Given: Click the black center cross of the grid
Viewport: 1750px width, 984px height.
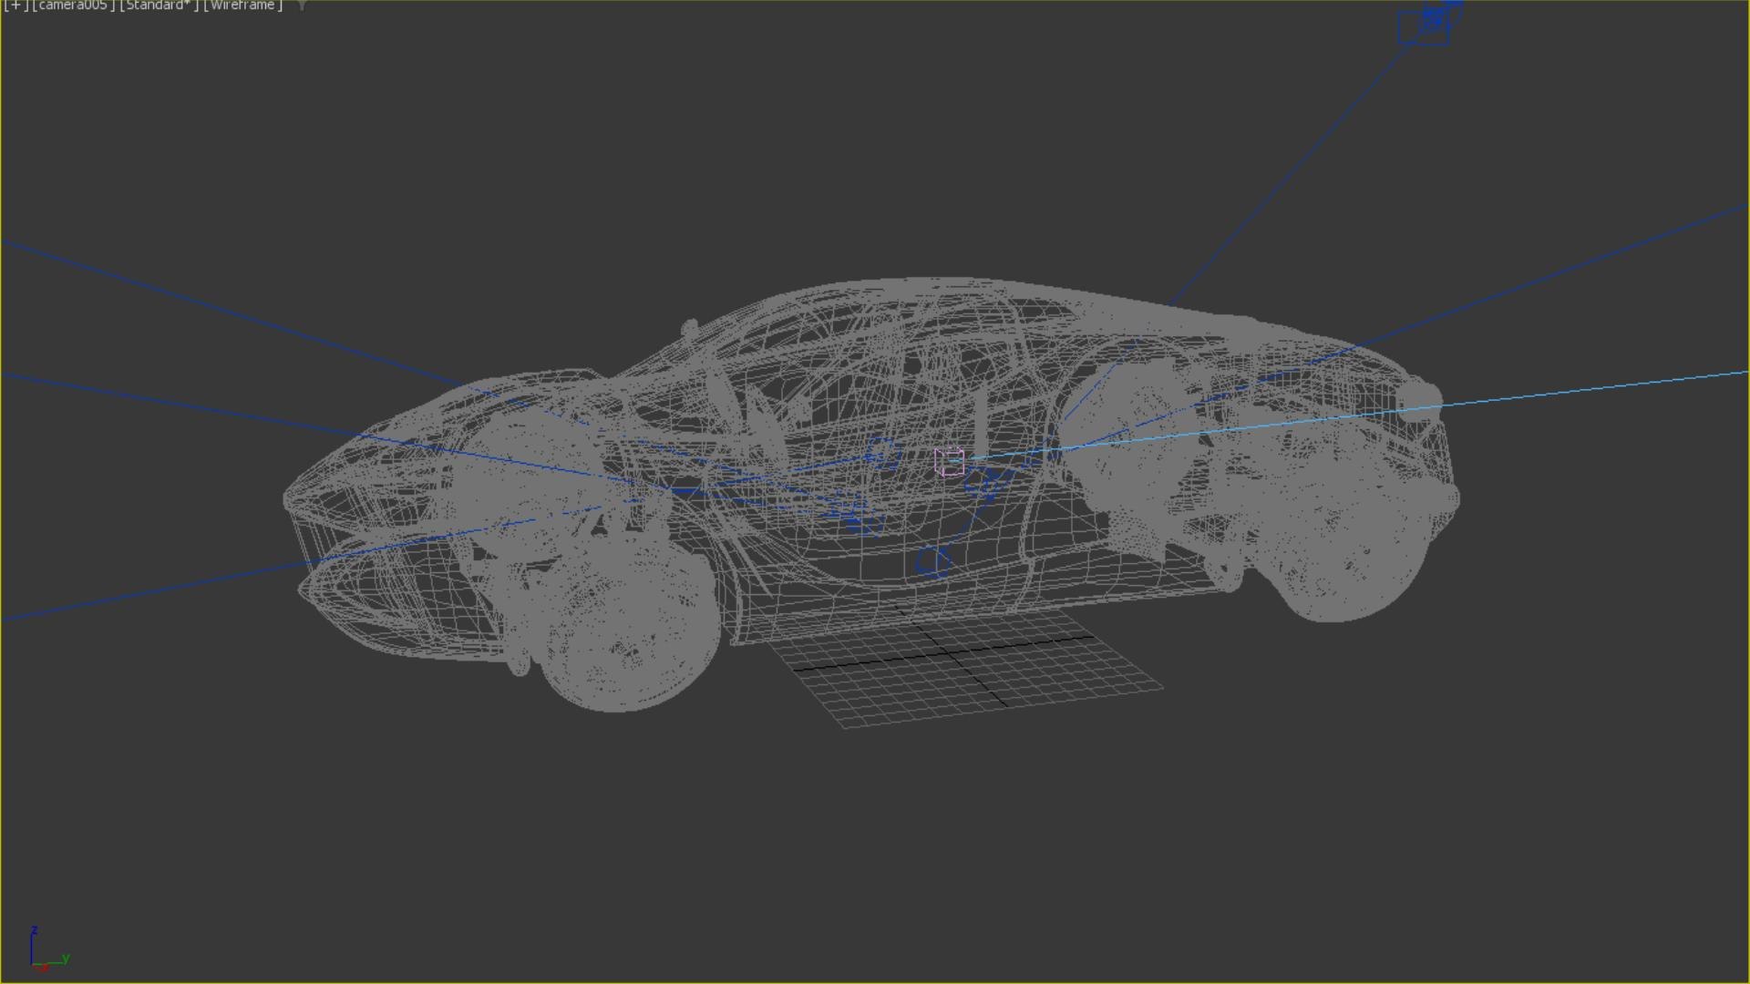Looking at the screenshot, I should click(x=949, y=654).
